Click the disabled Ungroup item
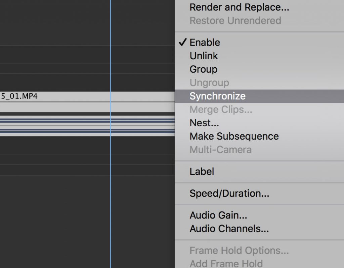The image size is (344, 268). click(209, 83)
